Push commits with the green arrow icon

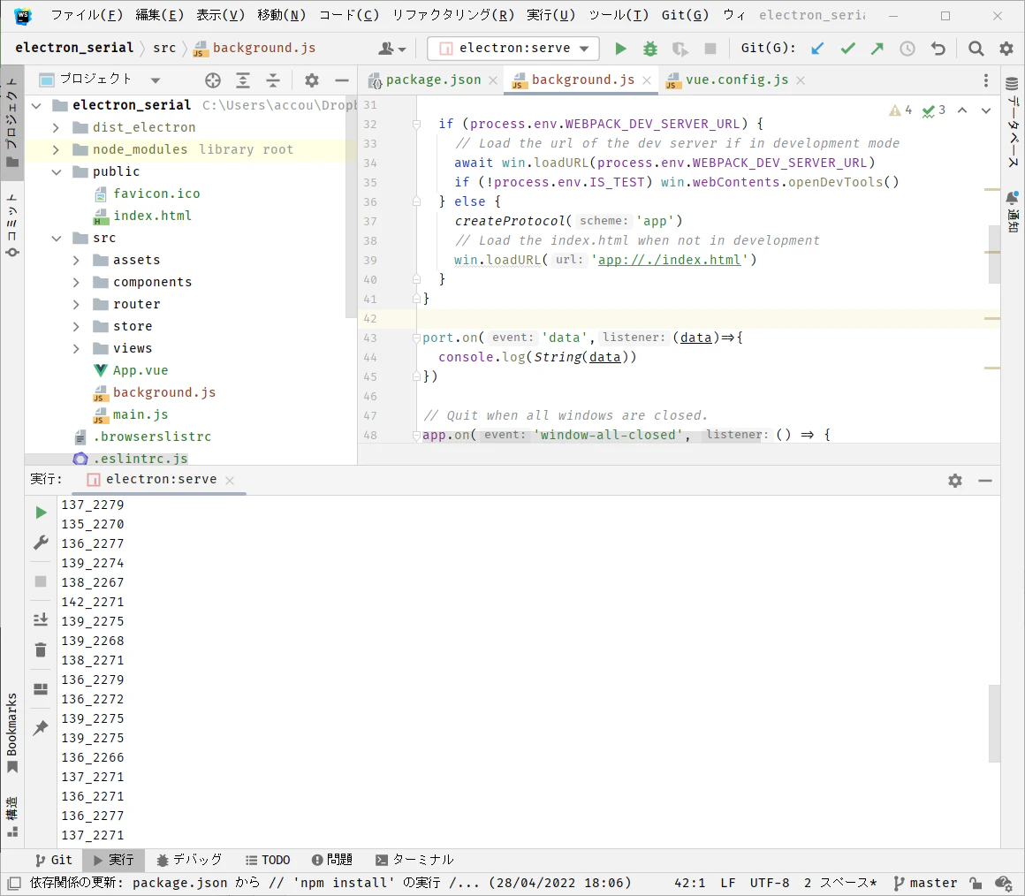[x=877, y=49]
